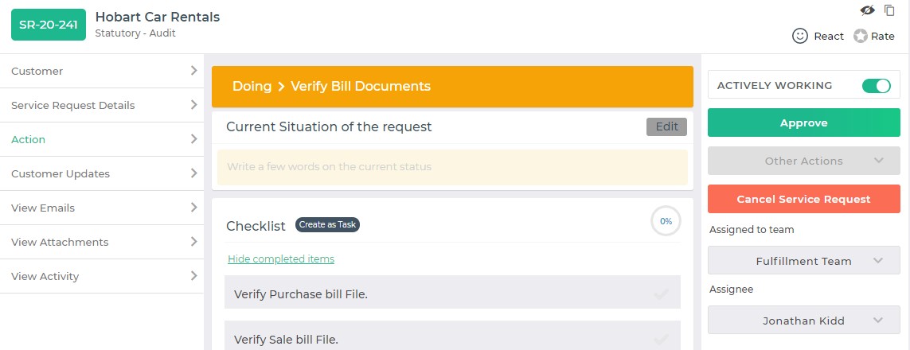
Task: Click the Doing > Verify Bill Documents banner
Action: (452, 87)
